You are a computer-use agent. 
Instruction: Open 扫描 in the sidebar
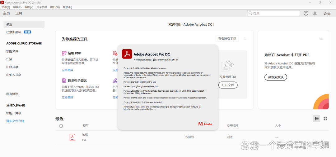(x=9, y=59)
